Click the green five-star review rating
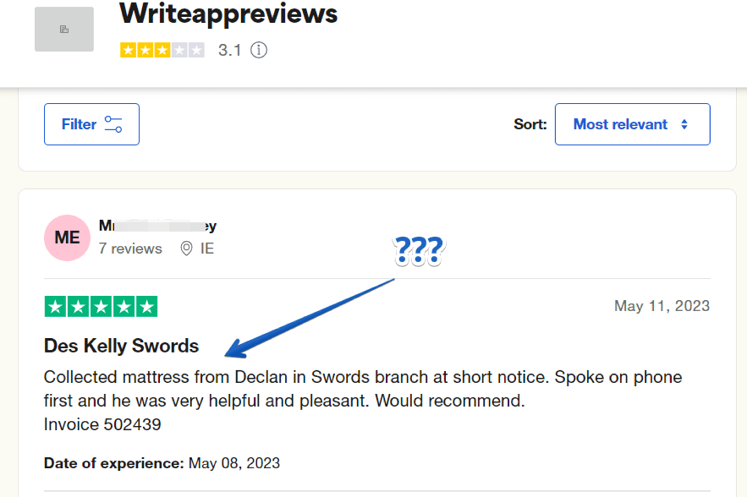 tap(101, 307)
